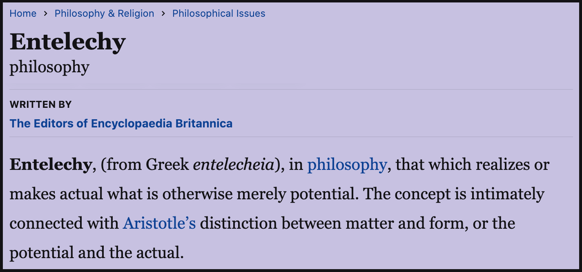Click the italicized word entelecheia
This screenshot has height=272, width=582.
click(233, 165)
